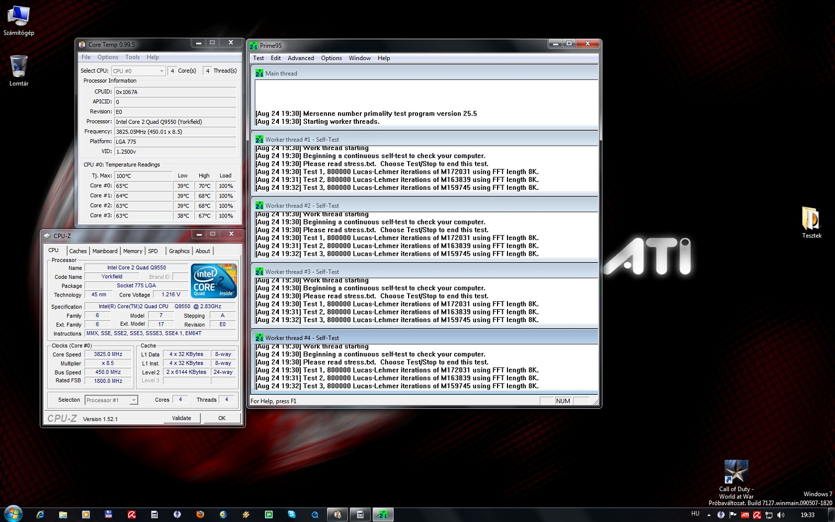Open the Advanced menu in Prime95
Viewport: 835px width, 522px height.
[301, 58]
